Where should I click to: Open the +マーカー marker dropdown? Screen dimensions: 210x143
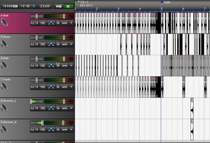coord(28,6)
